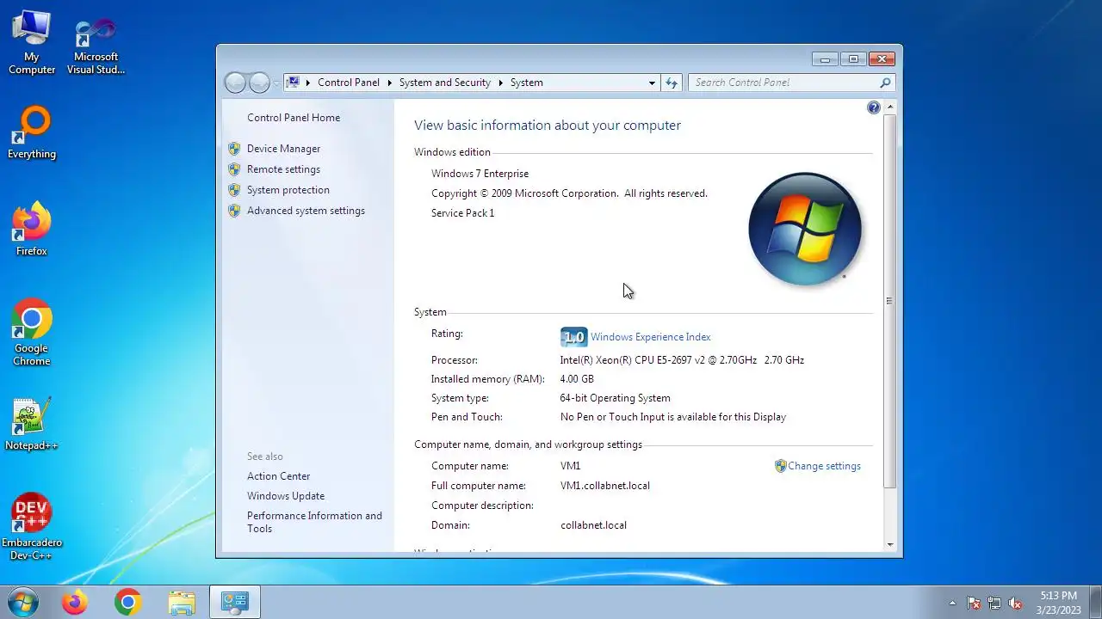The height and width of the screenshot is (619, 1102).
Task: Open Chrome from the taskbar
Action: point(127,602)
